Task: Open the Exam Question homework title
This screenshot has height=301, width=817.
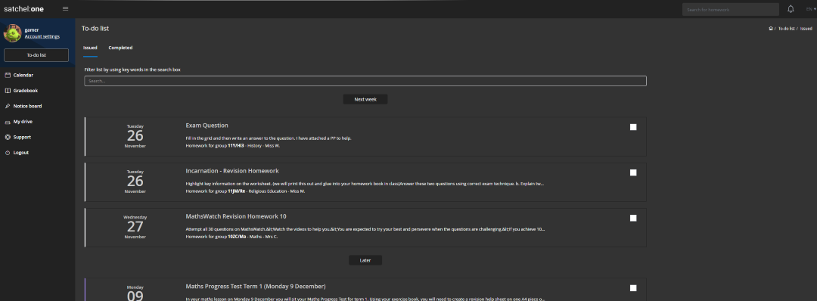Action: [x=207, y=126]
